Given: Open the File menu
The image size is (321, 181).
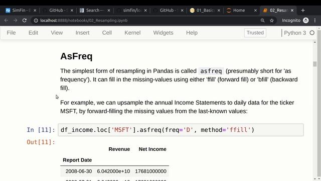Looking at the screenshot, I should [11, 33].
